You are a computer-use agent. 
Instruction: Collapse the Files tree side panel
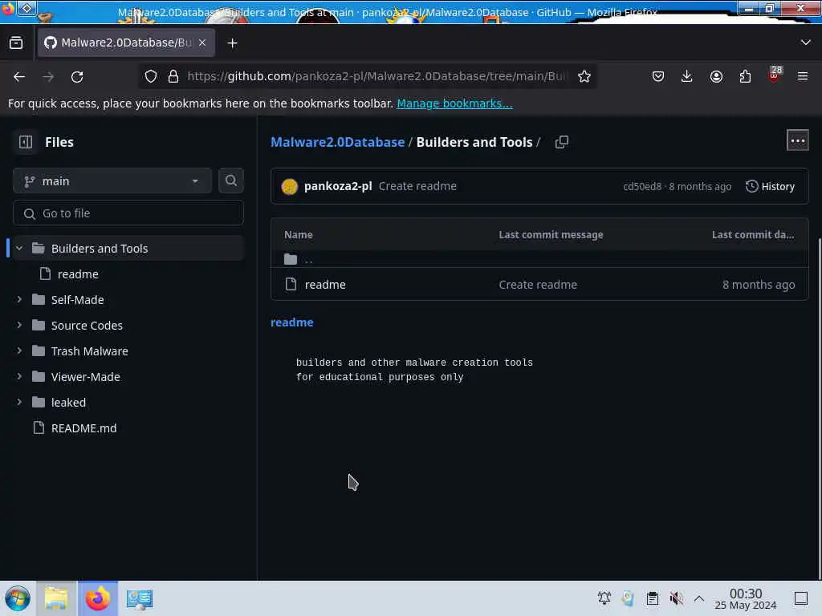[26, 142]
